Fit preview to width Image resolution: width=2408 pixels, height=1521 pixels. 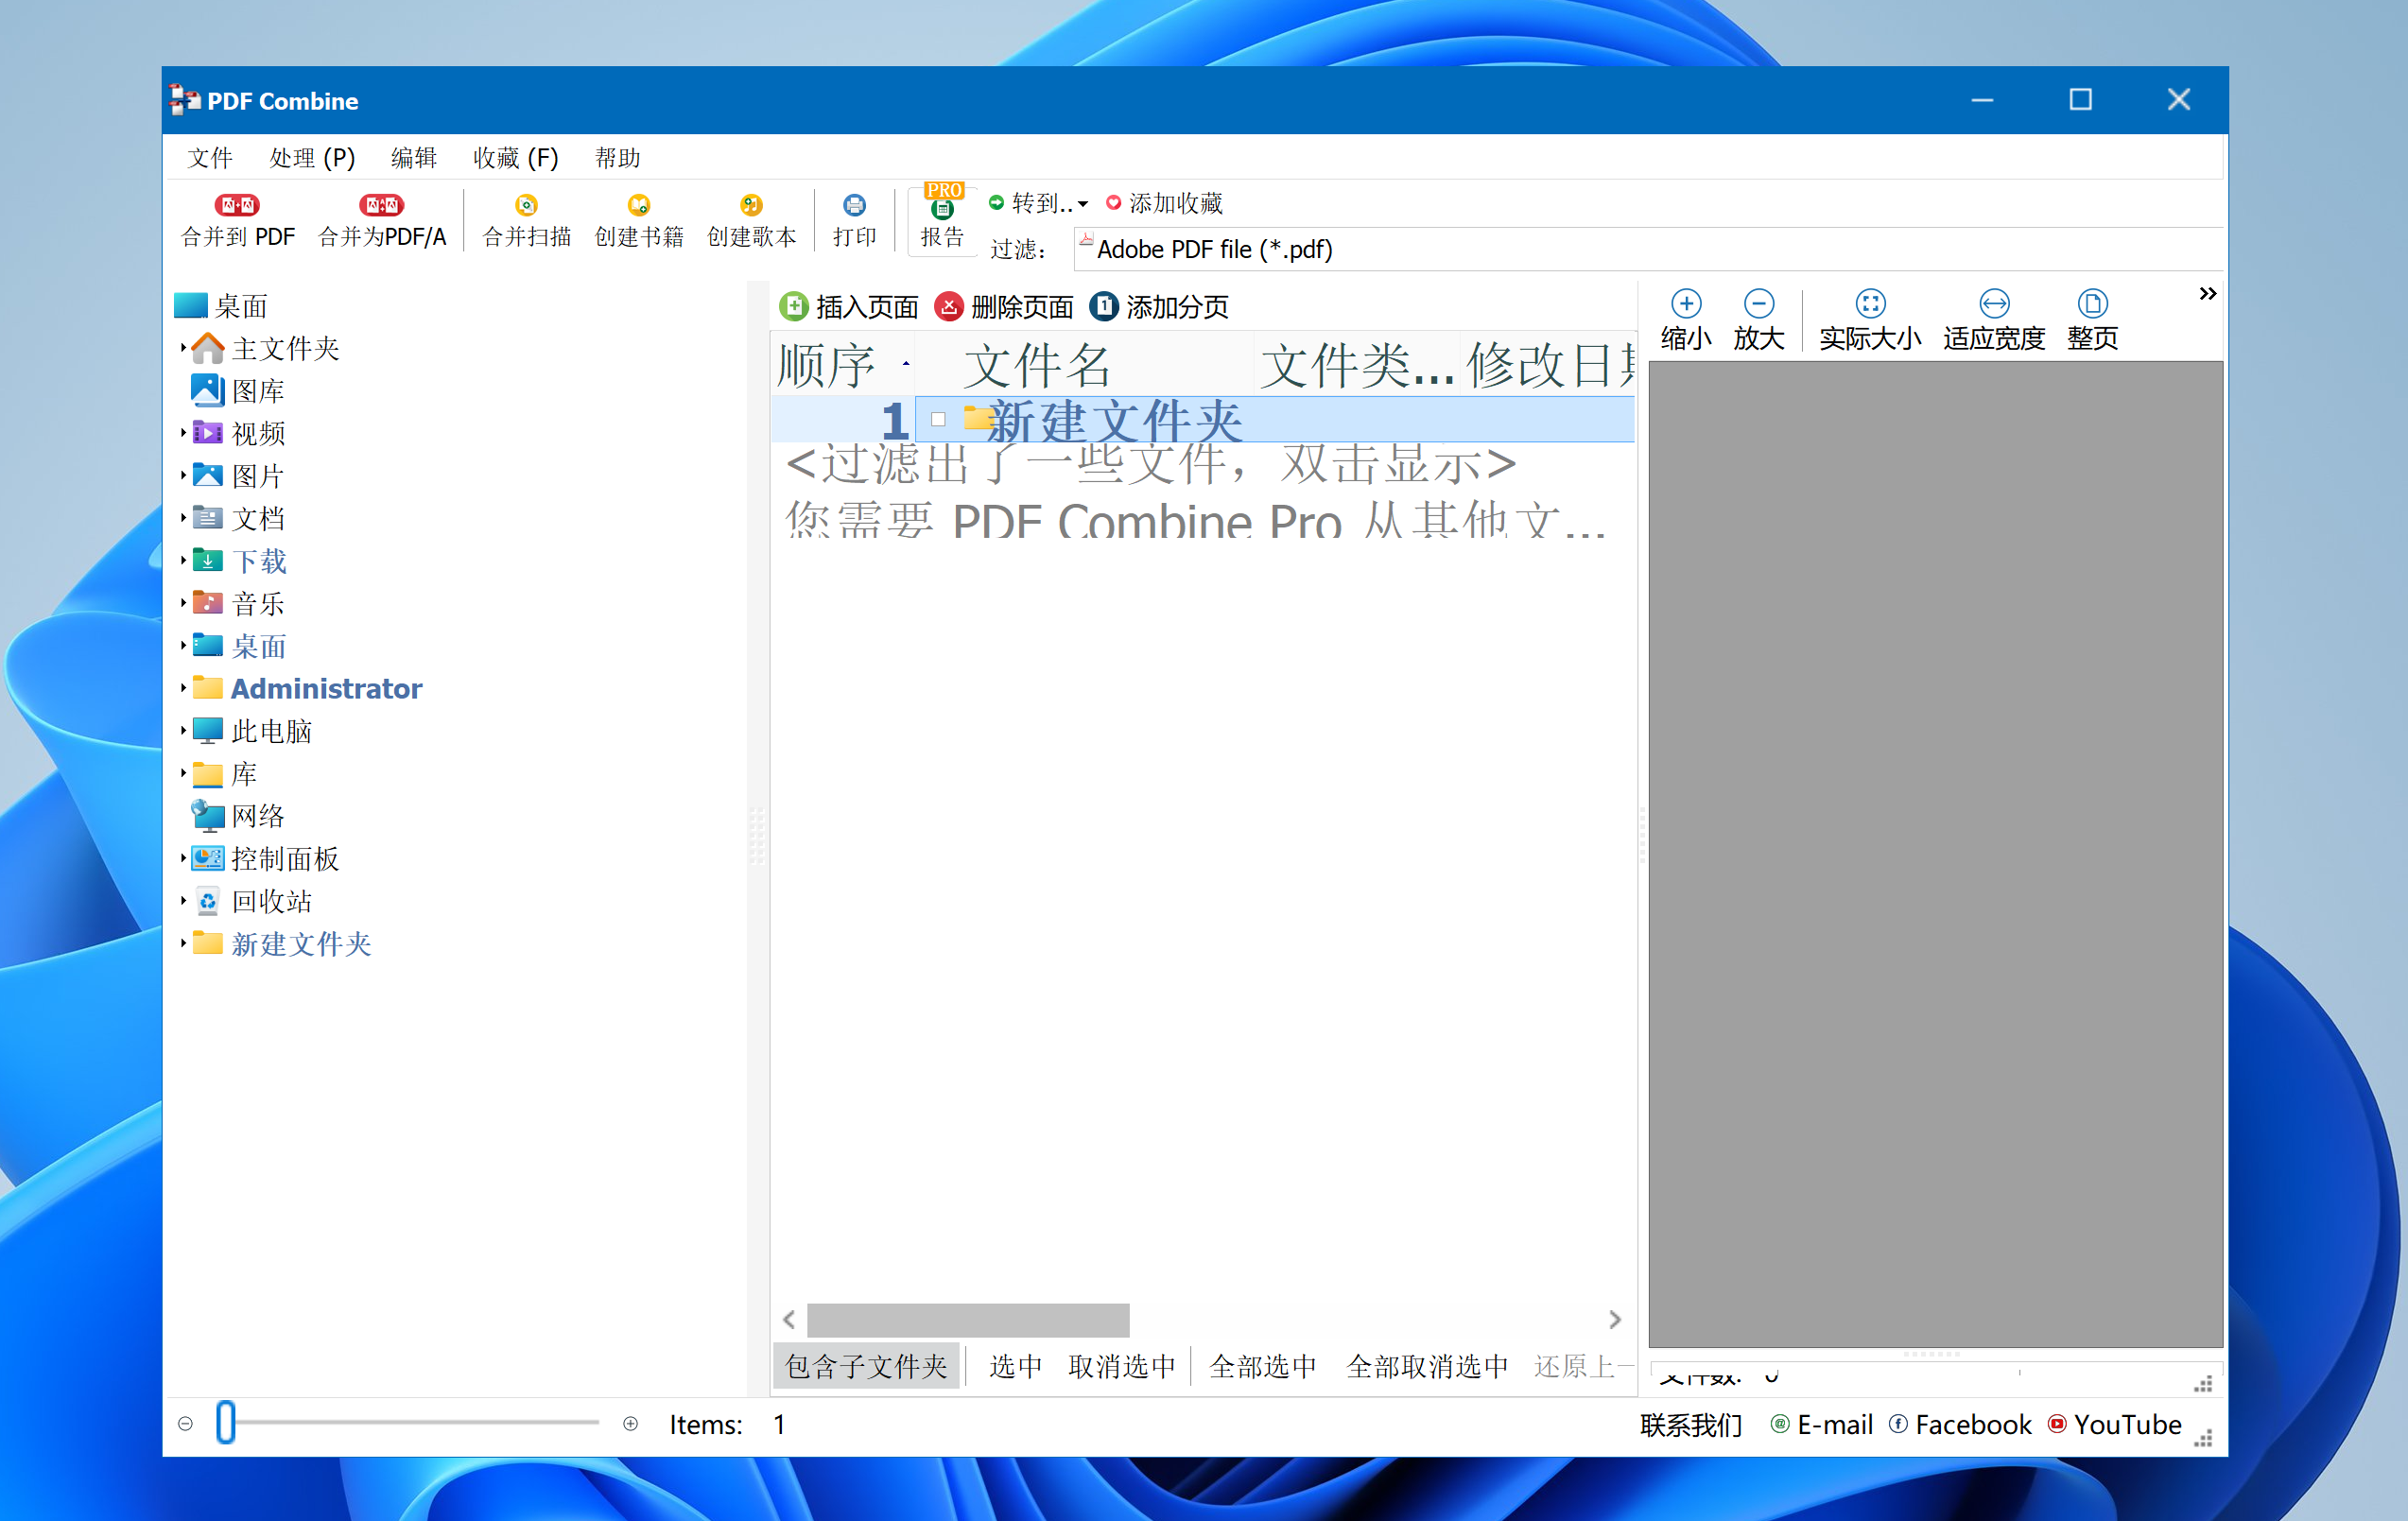point(1993,320)
